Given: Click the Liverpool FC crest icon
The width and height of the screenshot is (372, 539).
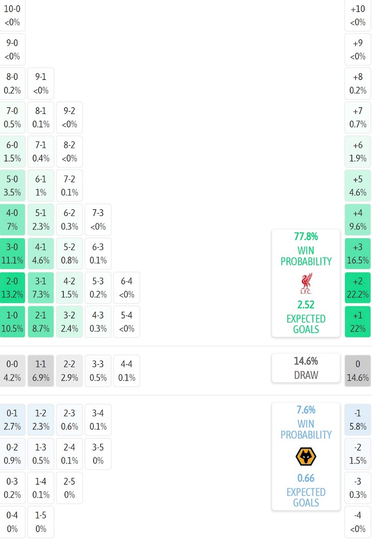Looking at the screenshot, I should point(306,283).
